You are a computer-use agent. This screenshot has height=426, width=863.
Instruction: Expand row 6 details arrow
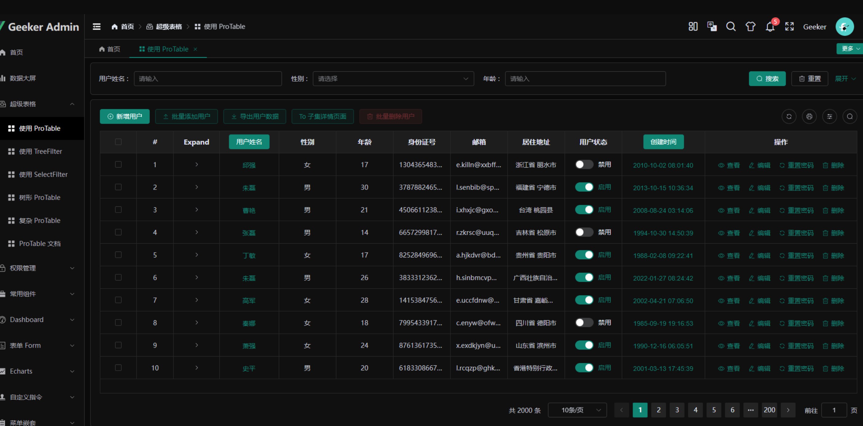pyautogui.click(x=197, y=277)
